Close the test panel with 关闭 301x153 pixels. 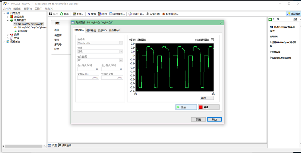click(198, 120)
